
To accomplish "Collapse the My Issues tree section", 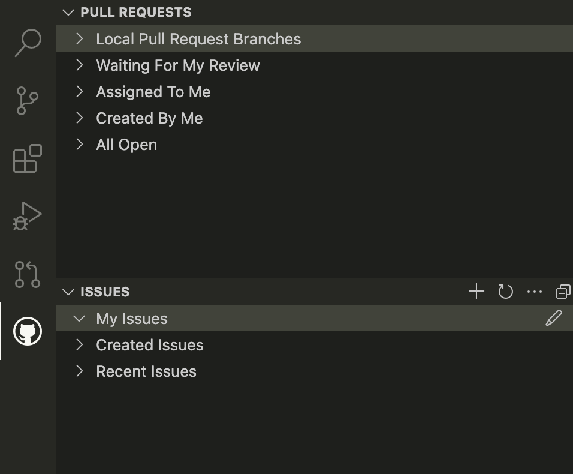I will 80,319.
